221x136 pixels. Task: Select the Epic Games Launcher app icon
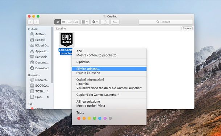click(x=67, y=40)
